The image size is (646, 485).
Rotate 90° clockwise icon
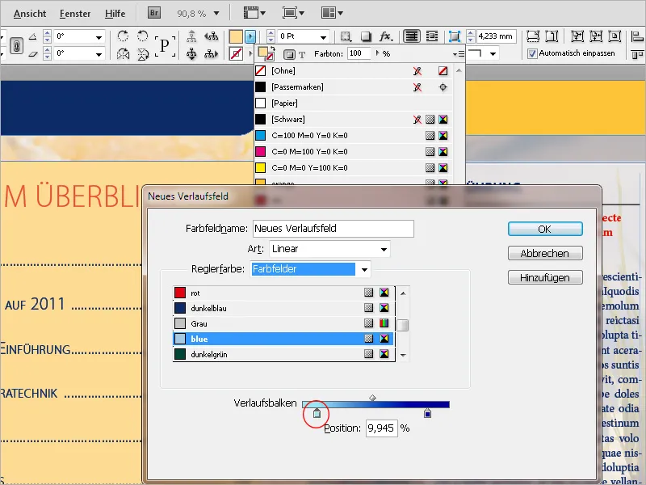(123, 36)
